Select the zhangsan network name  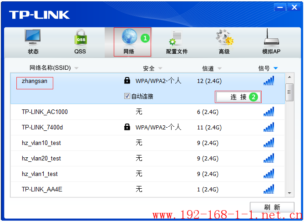click(35, 81)
